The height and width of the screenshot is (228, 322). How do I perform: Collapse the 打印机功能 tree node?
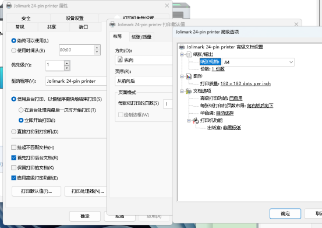click(189, 121)
